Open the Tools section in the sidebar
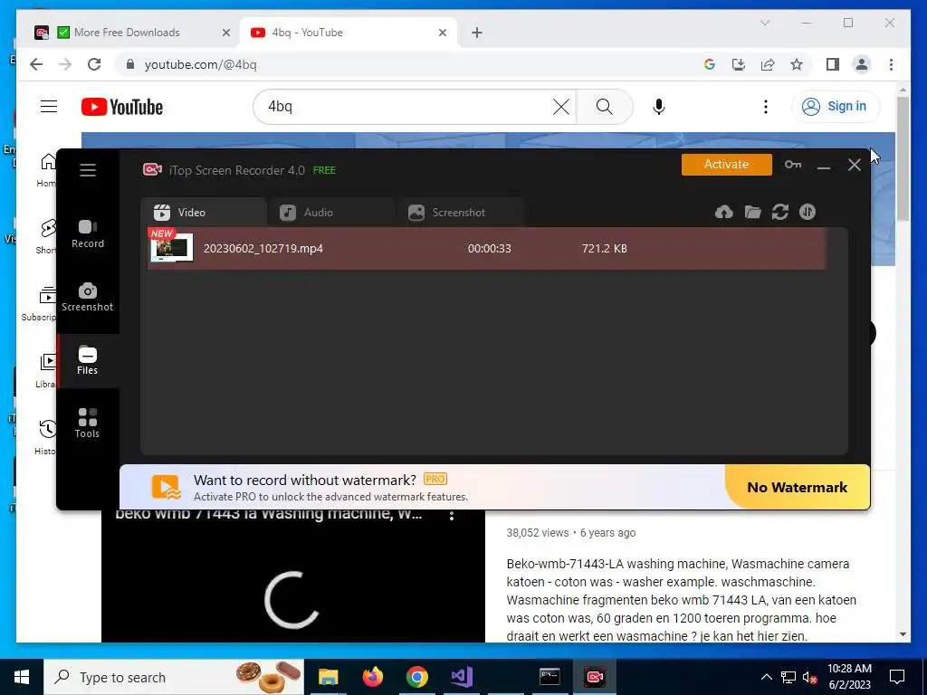The image size is (927, 695). pyautogui.click(x=88, y=424)
